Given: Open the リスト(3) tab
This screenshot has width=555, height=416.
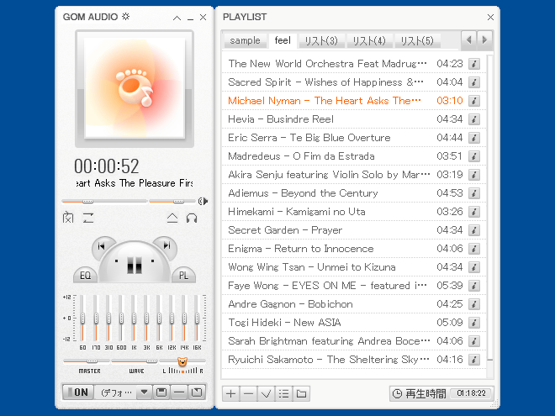Looking at the screenshot, I should tap(321, 40).
